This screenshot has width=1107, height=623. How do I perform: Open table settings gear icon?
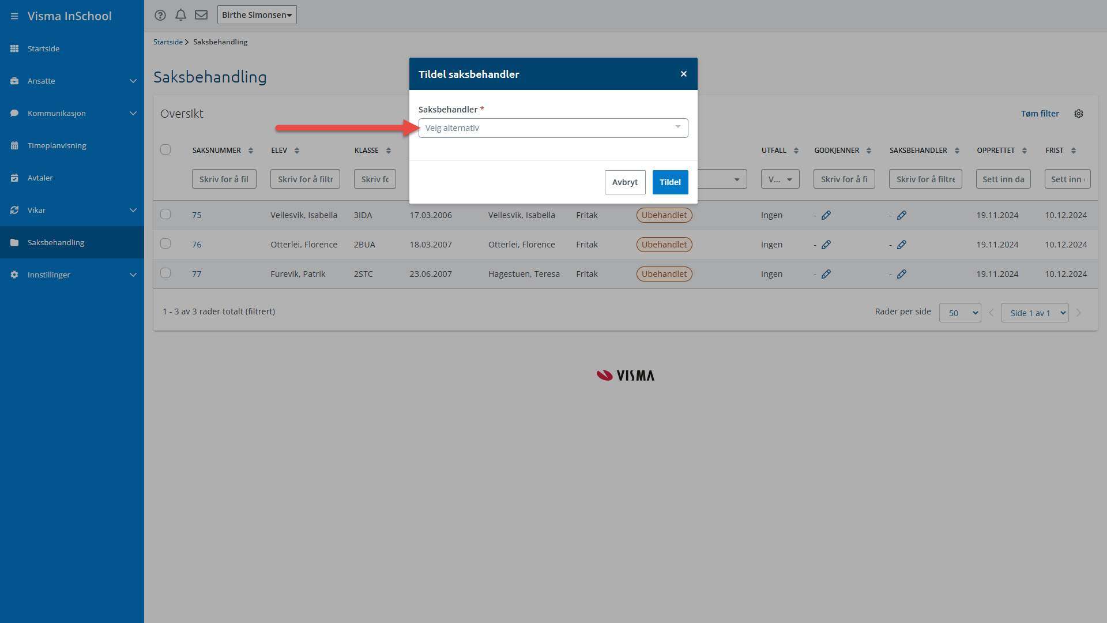coord(1078,114)
